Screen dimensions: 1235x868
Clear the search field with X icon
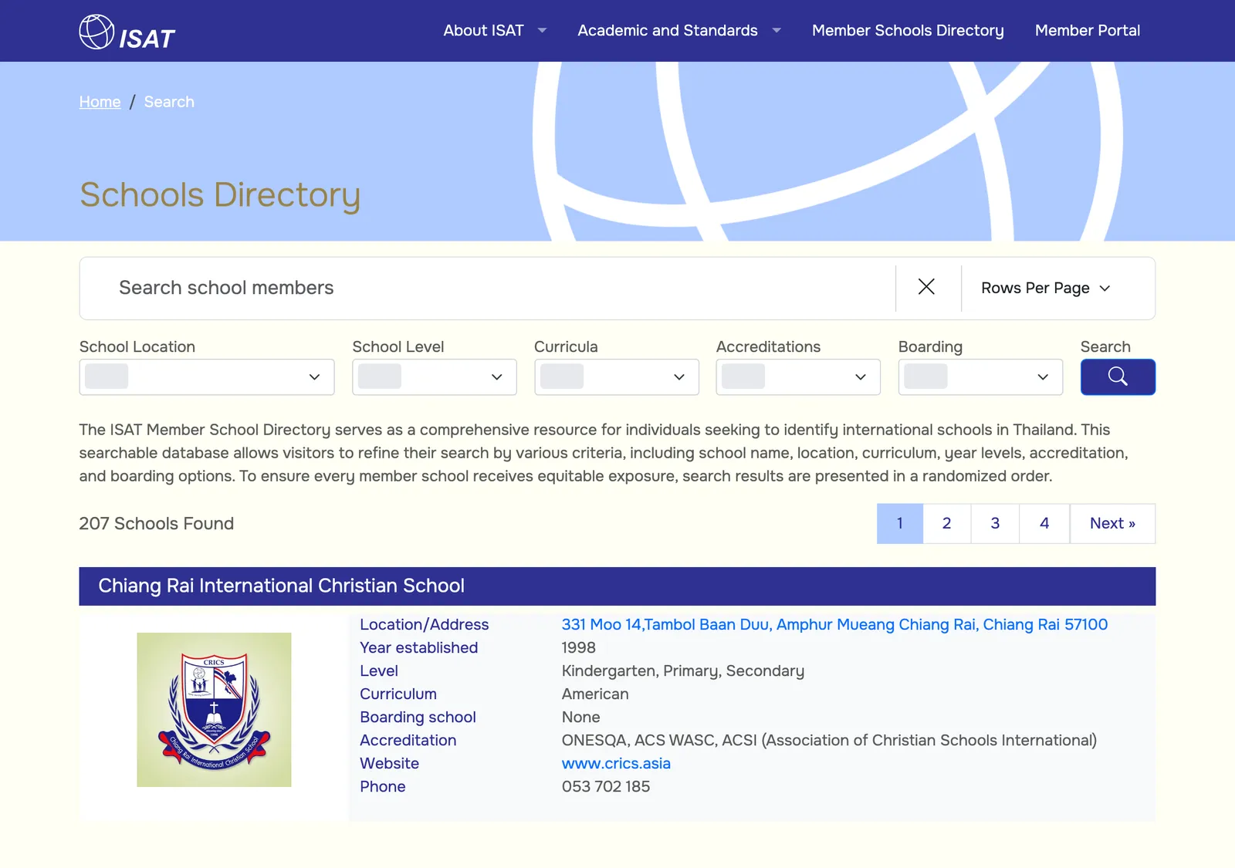pos(926,287)
